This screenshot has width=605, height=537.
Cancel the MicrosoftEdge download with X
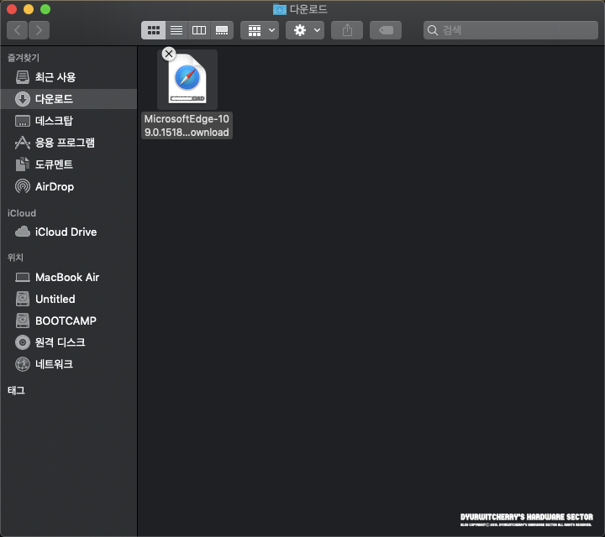(169, 54)
